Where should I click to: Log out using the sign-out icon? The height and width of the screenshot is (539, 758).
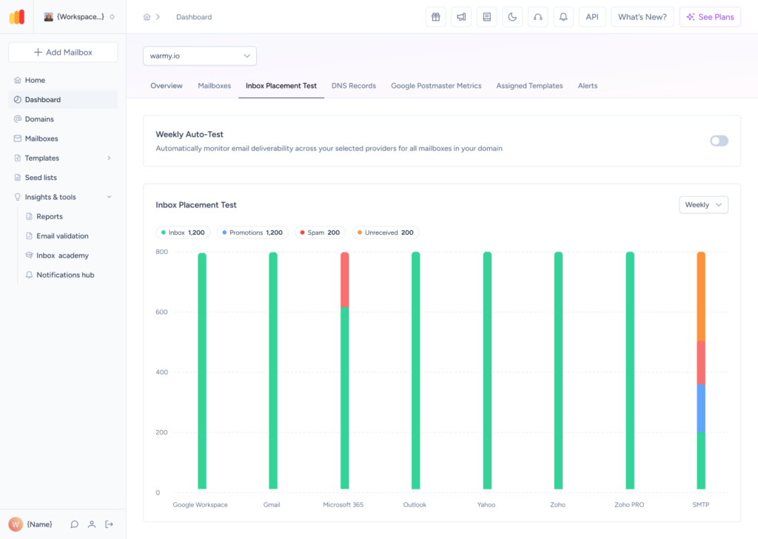pos(110,524)
